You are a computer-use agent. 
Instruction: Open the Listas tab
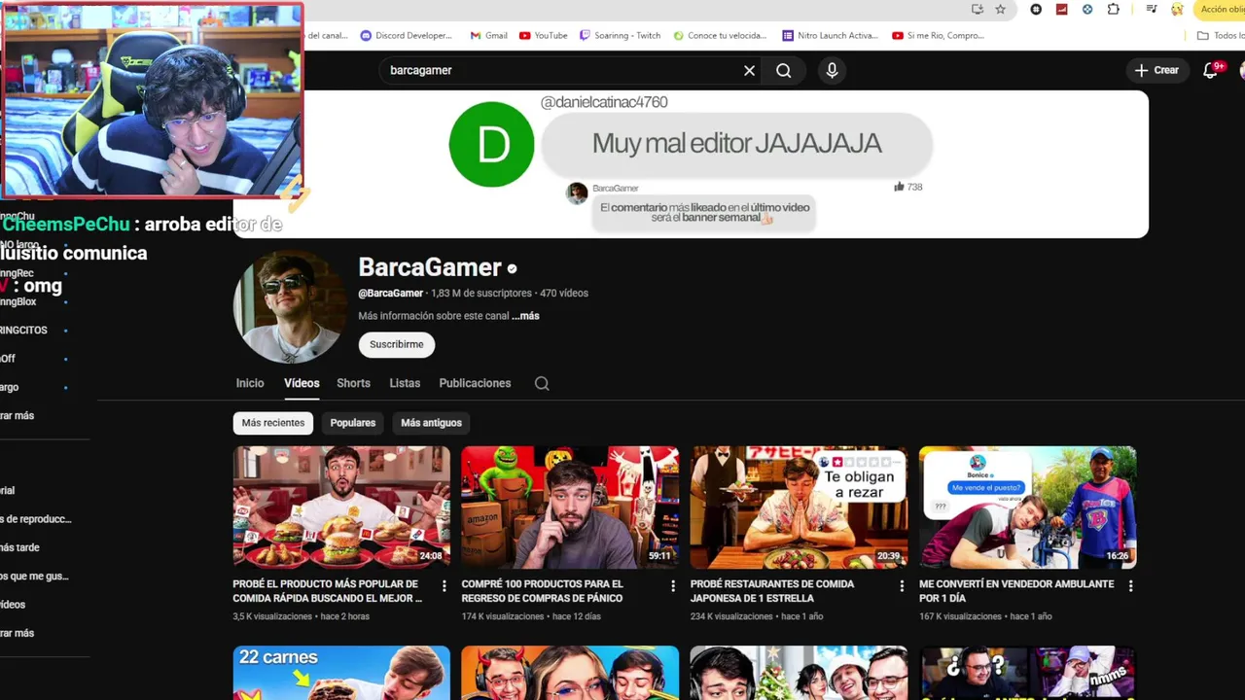pyautogui.click(x=405, y=383)
